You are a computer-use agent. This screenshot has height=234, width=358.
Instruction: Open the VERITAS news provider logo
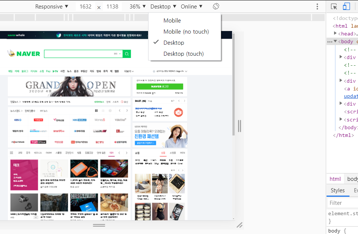(120, 120)
